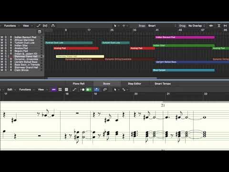The width and height of the screenshot is (229, 172).
Task: Select the wrapped view icon in score editor
Action: (60, 90)
